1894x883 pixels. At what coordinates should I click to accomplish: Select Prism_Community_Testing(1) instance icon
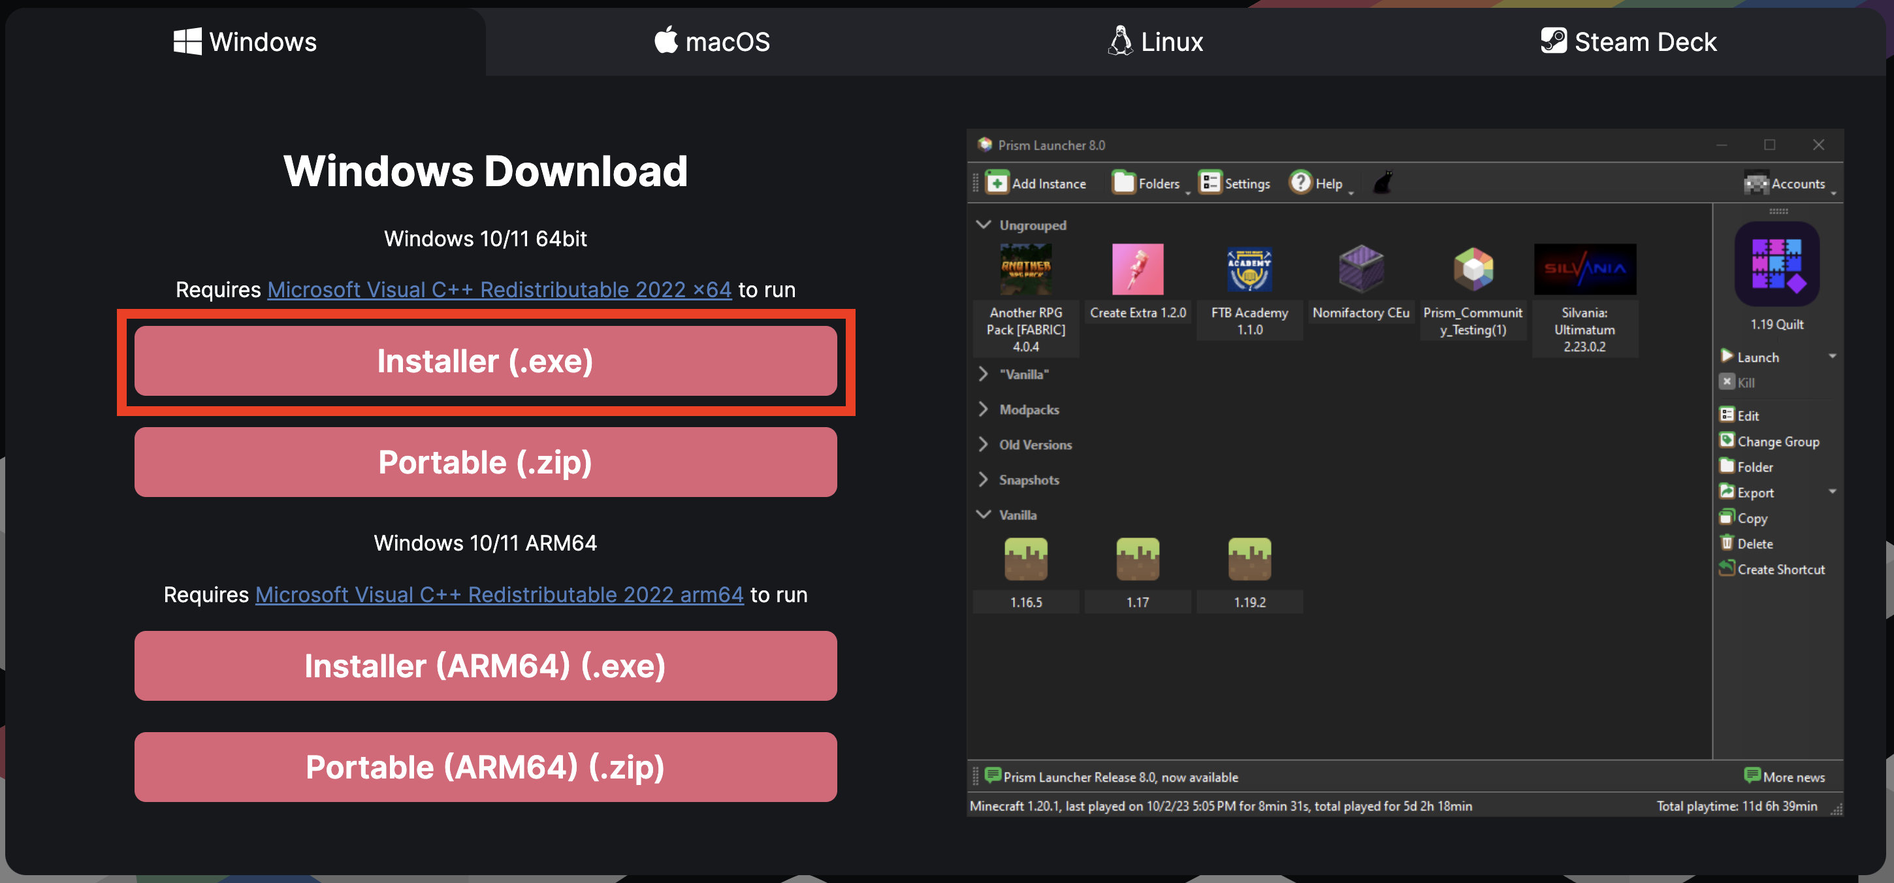(1473, 269)
